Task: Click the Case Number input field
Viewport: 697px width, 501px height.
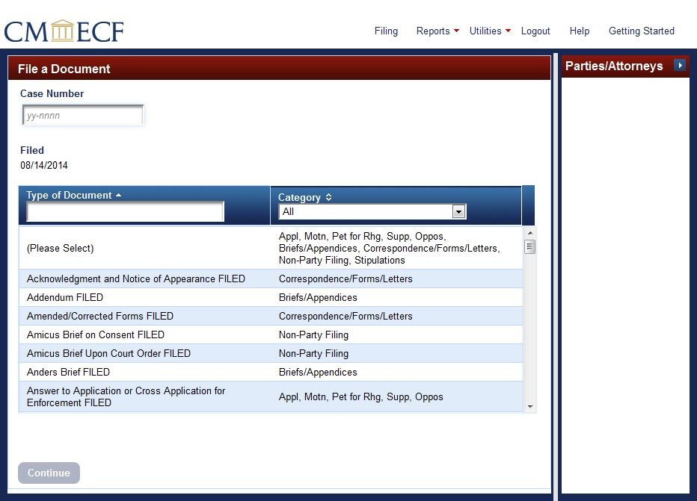Action: (82, 116)
